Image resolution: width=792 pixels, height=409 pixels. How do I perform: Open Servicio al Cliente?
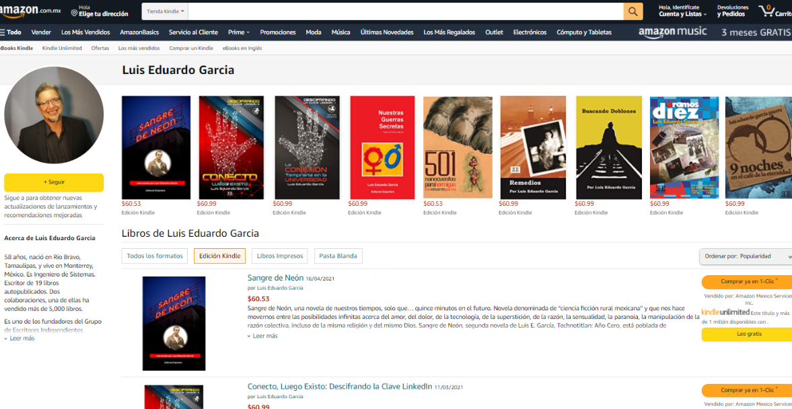[193, 32]
